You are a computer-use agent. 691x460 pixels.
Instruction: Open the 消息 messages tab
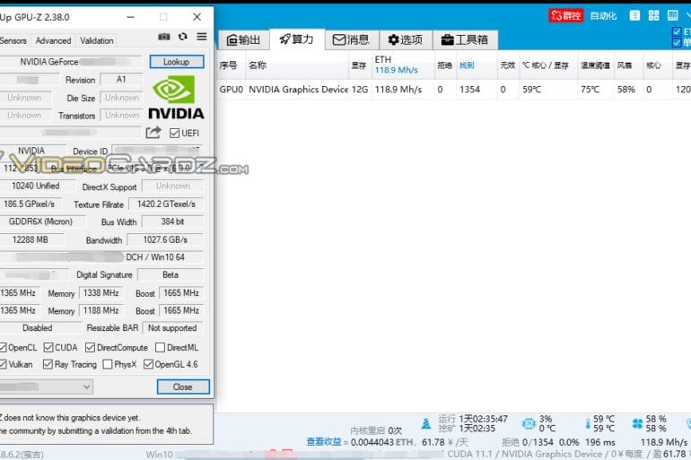tap(351, 40)
